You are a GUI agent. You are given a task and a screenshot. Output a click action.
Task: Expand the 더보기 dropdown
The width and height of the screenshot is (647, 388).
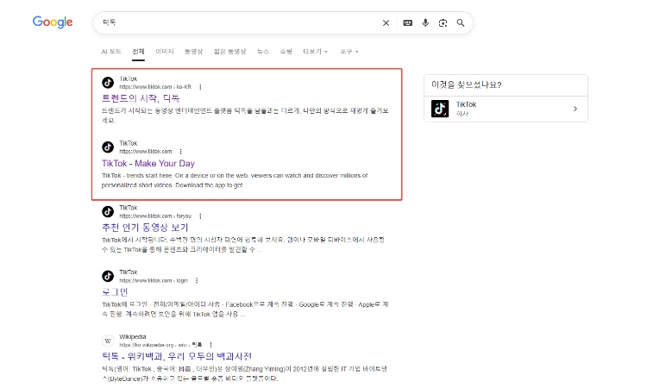coord(315,52)
